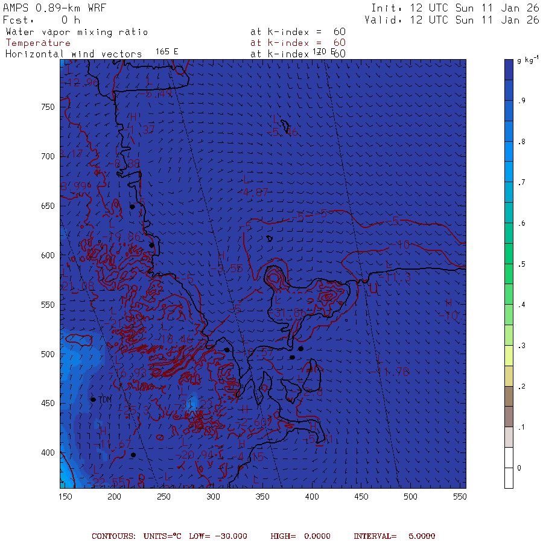This screenshot has width=543, height=543.
Task: Click the '150' x-axis tick label
Action: click(65, 497)
